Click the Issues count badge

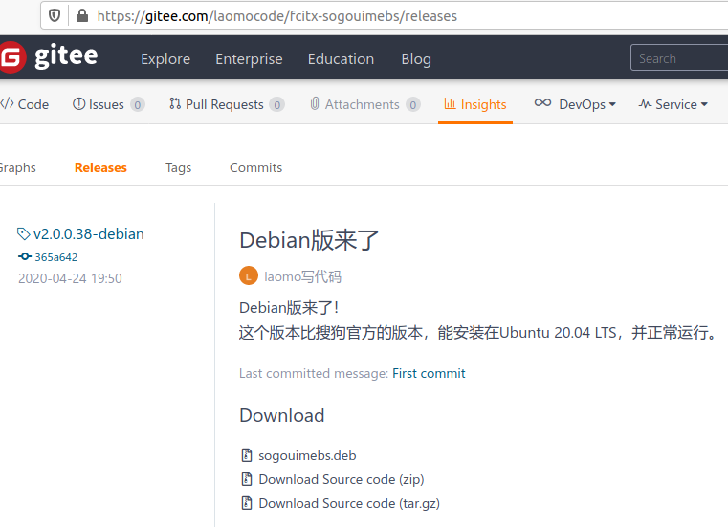coord(138,105)
